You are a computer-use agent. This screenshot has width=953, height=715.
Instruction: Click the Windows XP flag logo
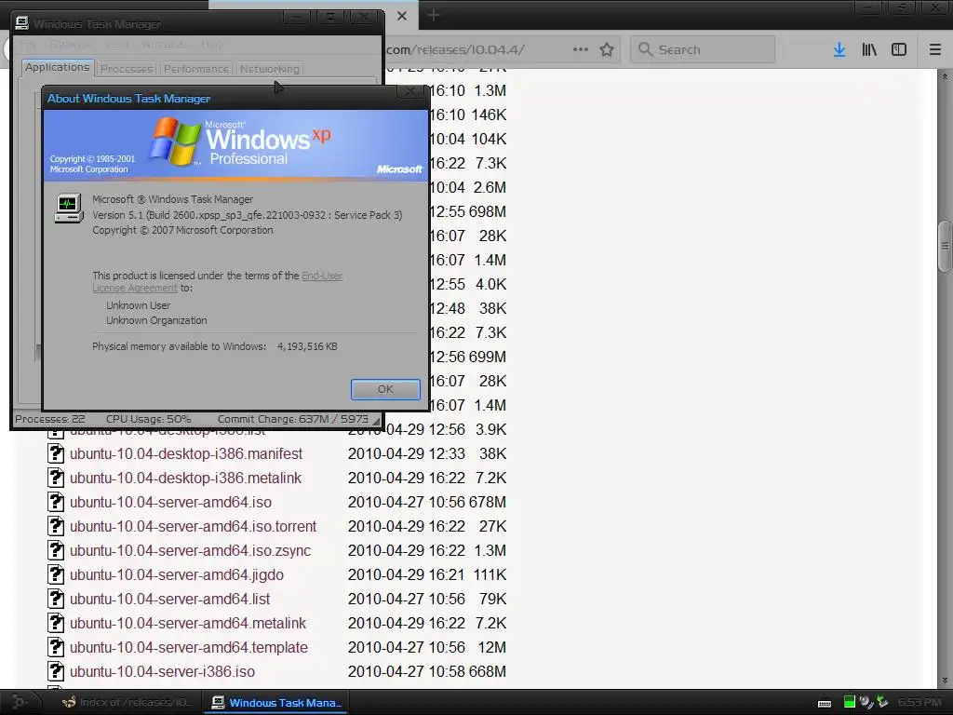tap(175, 142)
